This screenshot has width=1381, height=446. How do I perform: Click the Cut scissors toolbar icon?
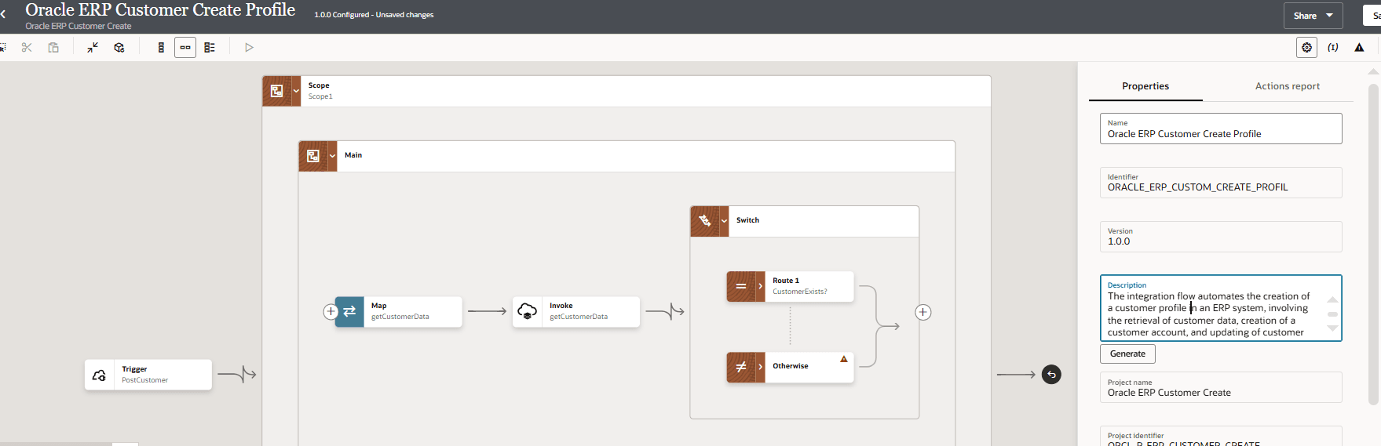coord(27,48)
